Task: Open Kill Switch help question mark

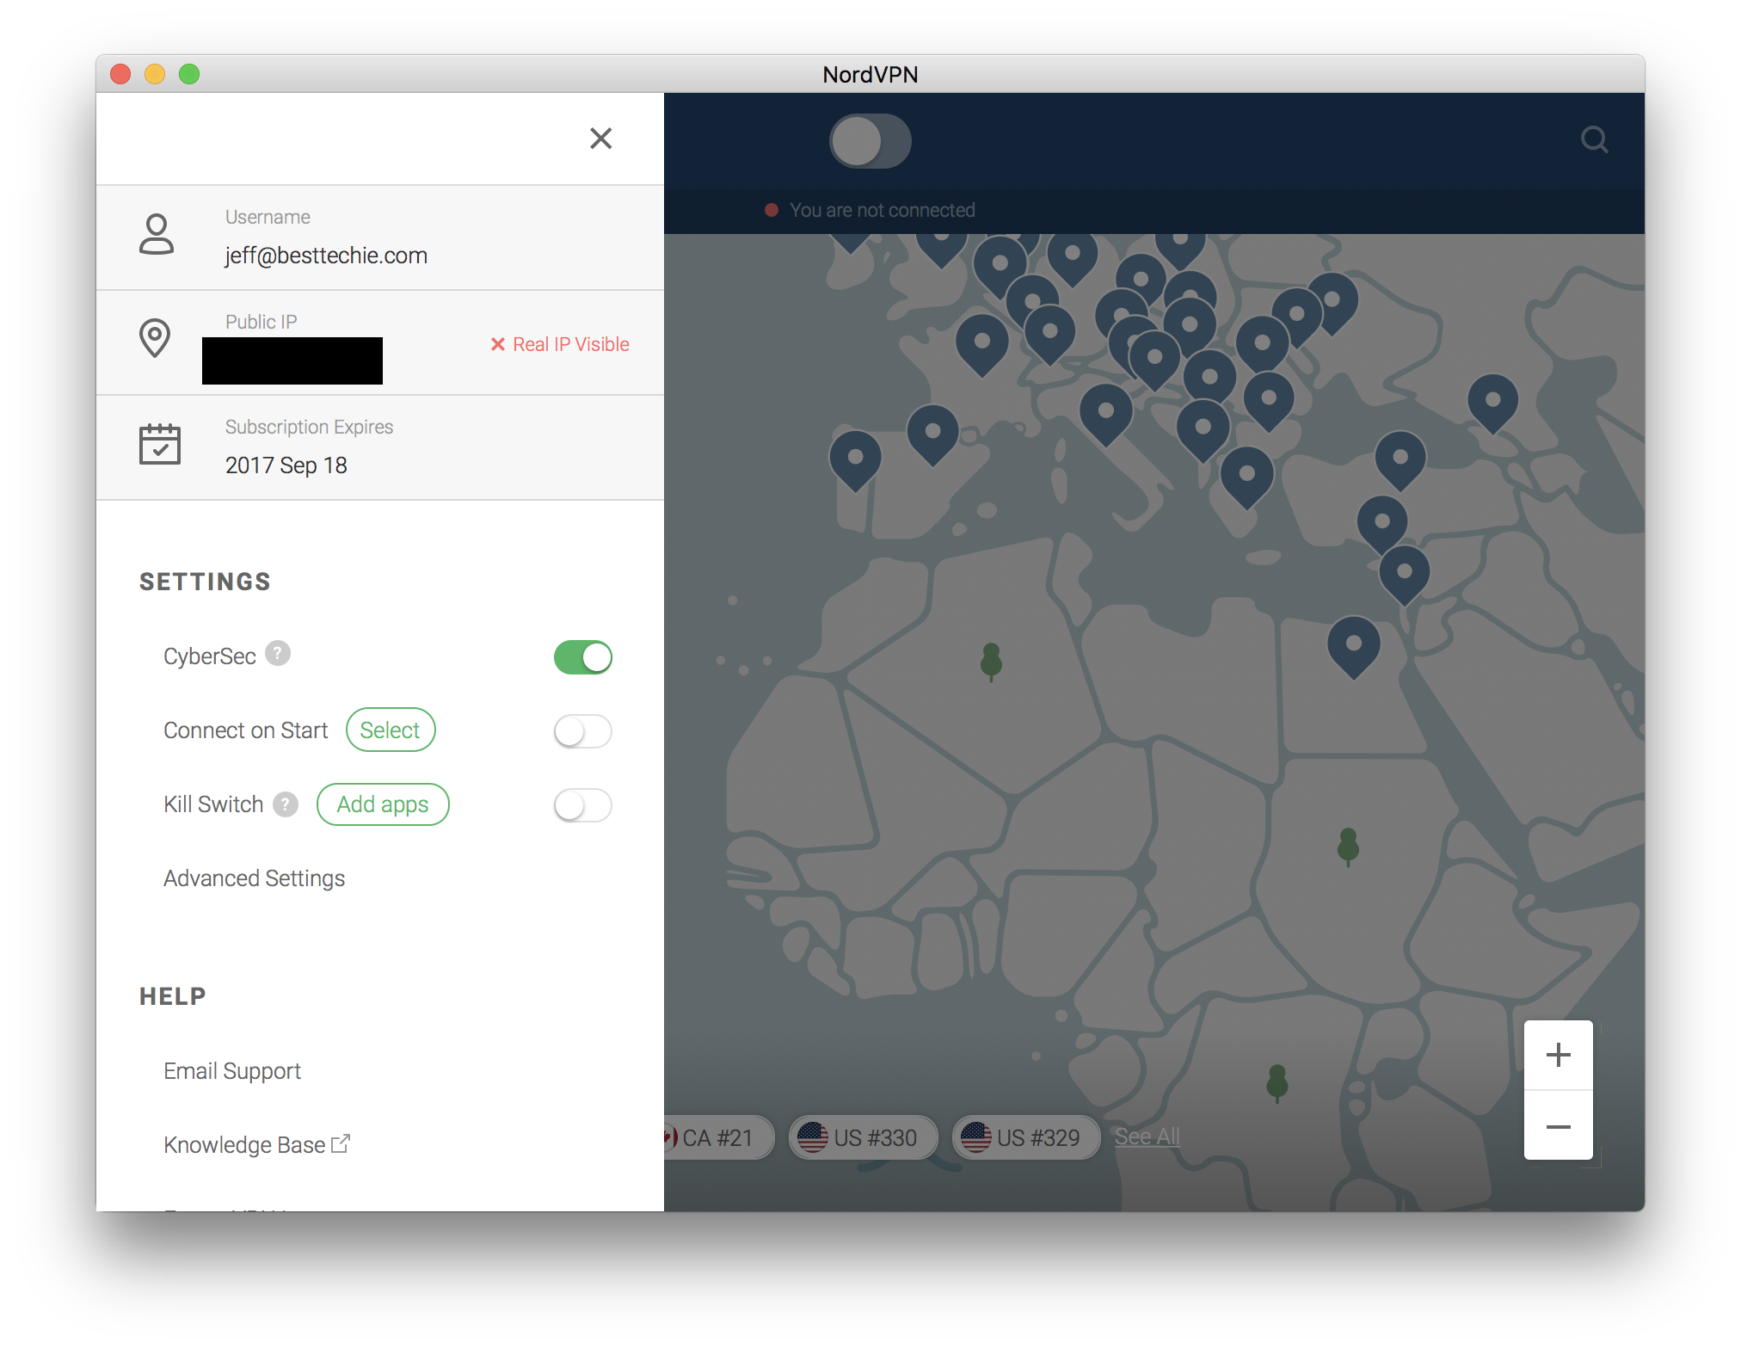Action: 286,804
